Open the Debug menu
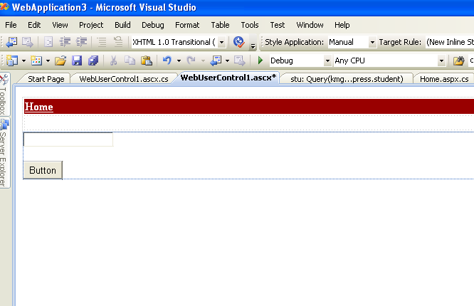The width and height of the screenshot is (474, 306). [x=152, y=25]
